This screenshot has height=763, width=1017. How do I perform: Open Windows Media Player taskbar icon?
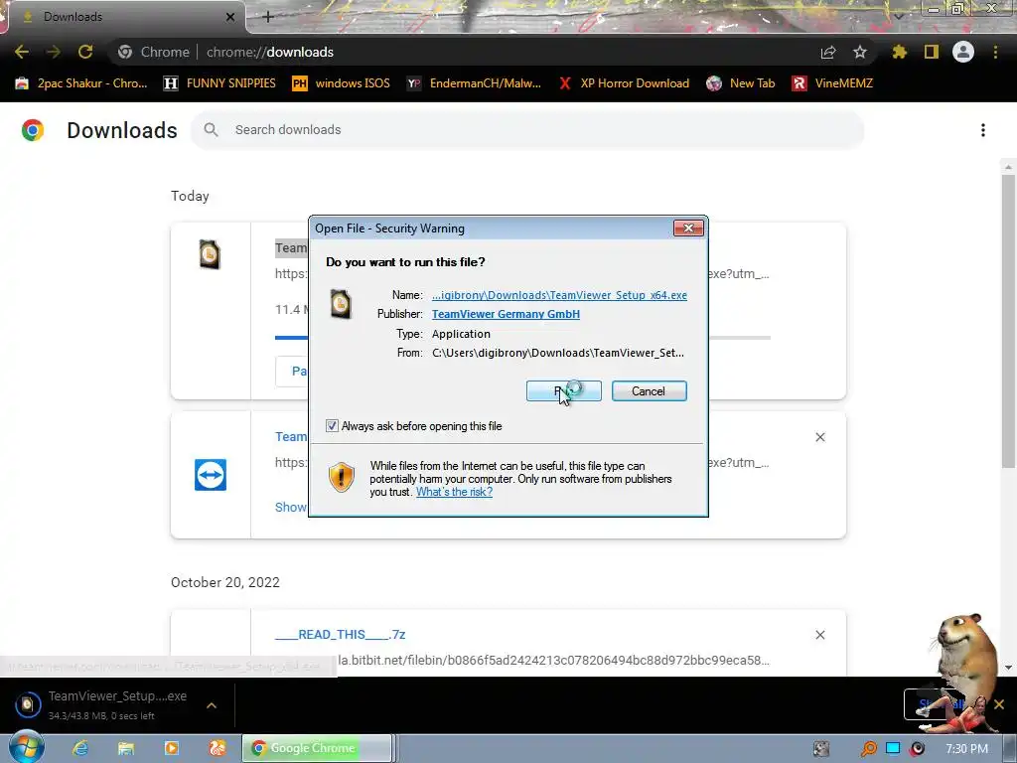pyautogui.click(x=171, y=748)
